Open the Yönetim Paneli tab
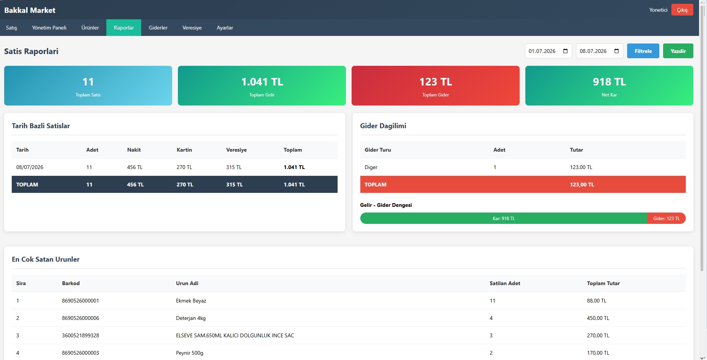Viewport: 707px width, 360px height. (x=49, y=28)
